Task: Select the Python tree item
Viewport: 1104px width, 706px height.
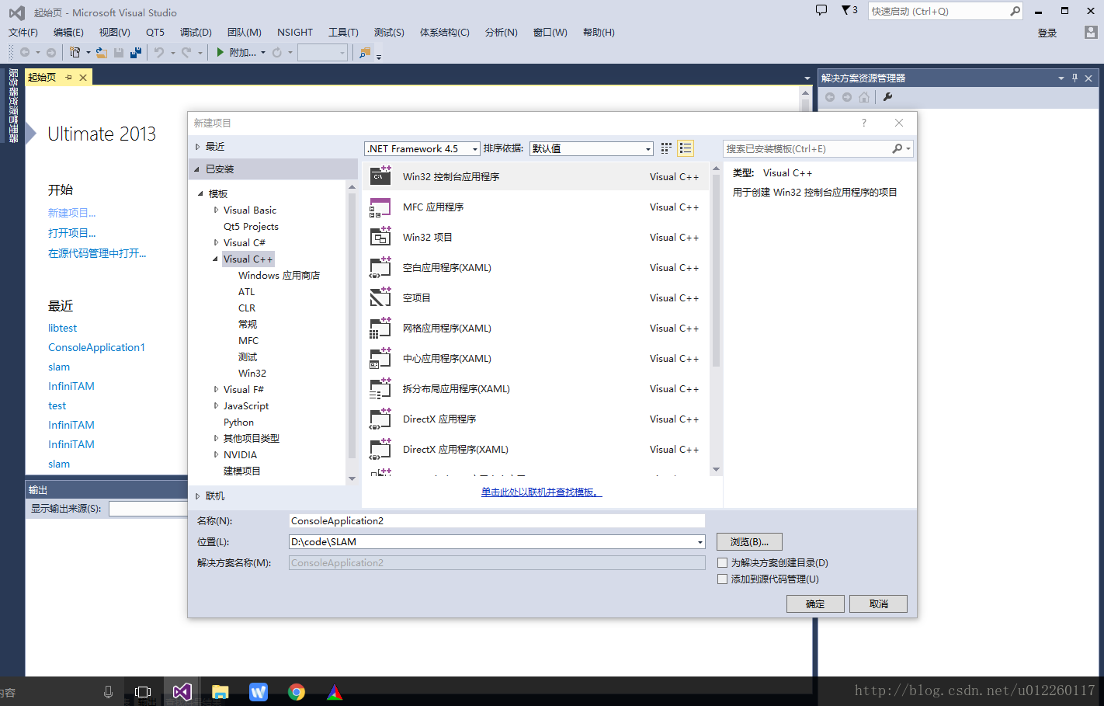Action: [238, 422]
